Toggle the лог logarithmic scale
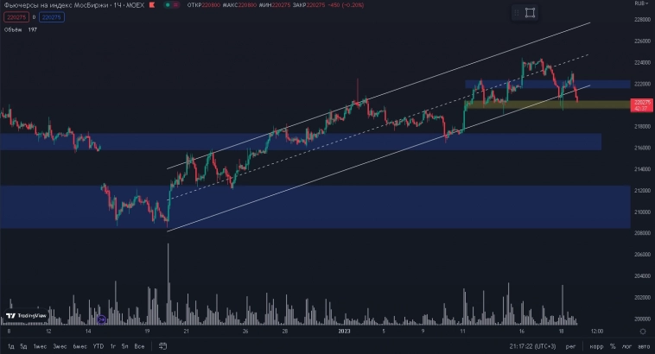Viewport: 655px width, 354px height. pos(626,346)
